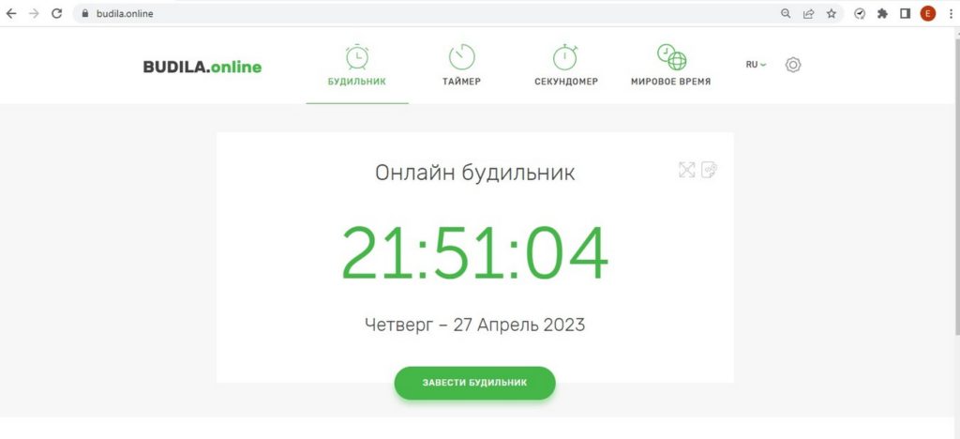Go to BUDILA.online logo homepage
Image resolution: width=960 pixels, height=439 pixels.
click(x=202, y=67)
